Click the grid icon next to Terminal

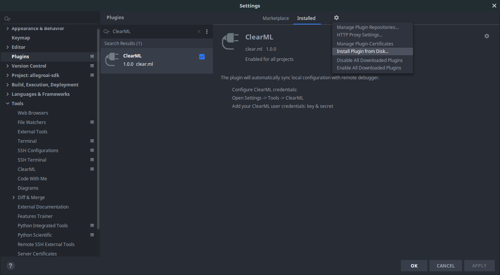[92, 141]
